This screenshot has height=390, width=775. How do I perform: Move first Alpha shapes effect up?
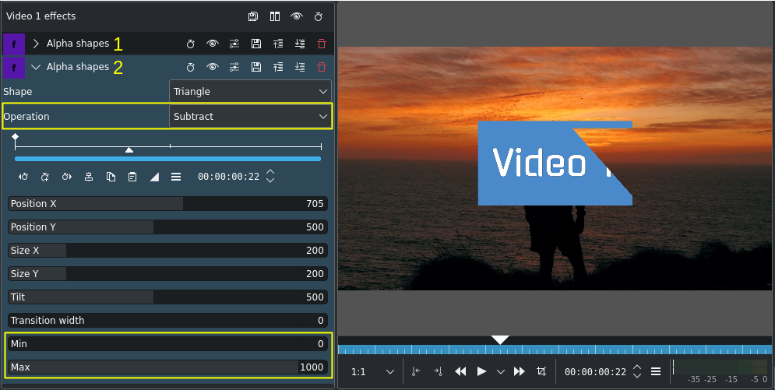point(278,44)
